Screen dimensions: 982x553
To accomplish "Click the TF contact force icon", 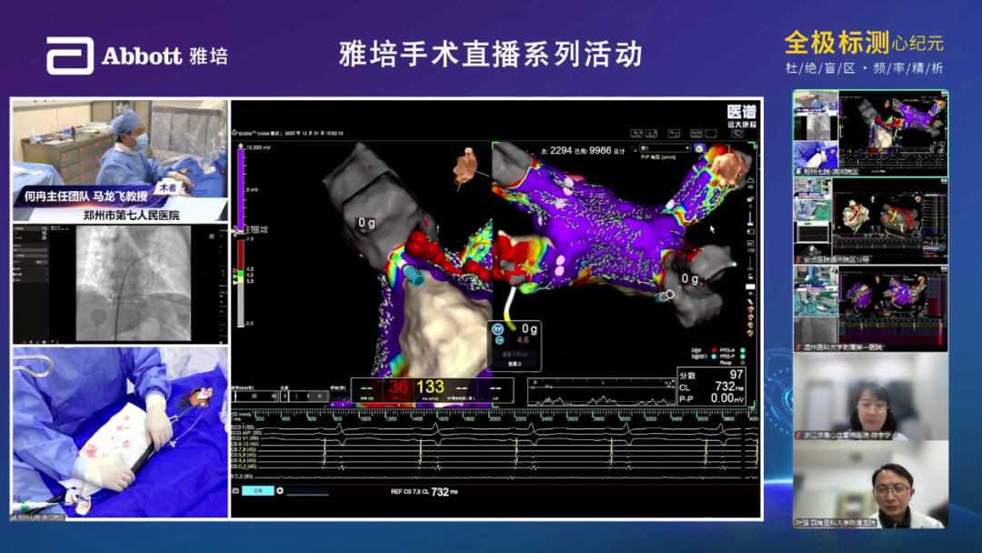I will click(498, 329).
